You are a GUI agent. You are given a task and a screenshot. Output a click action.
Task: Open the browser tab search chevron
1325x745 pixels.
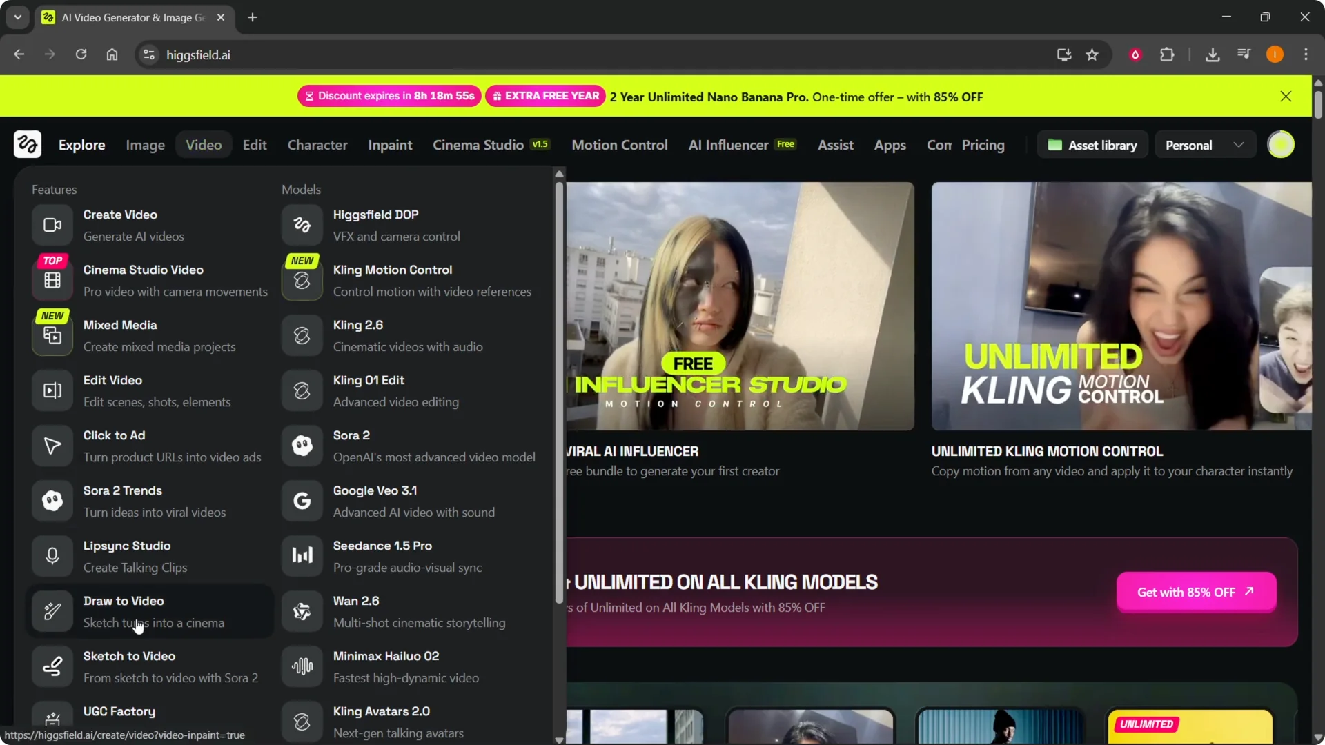tap(18, 17)
